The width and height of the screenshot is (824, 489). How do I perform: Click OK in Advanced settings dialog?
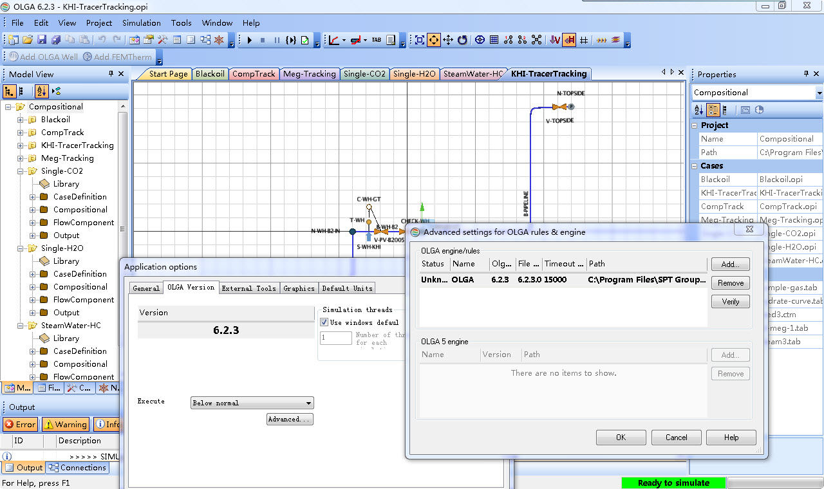tap(621, 438)
